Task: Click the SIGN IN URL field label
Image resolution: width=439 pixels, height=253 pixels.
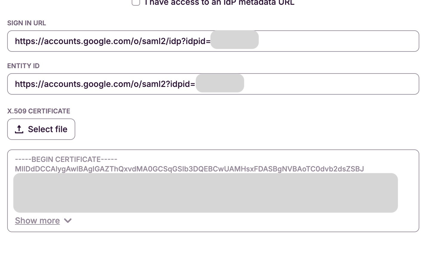Action: click(27, 23)
